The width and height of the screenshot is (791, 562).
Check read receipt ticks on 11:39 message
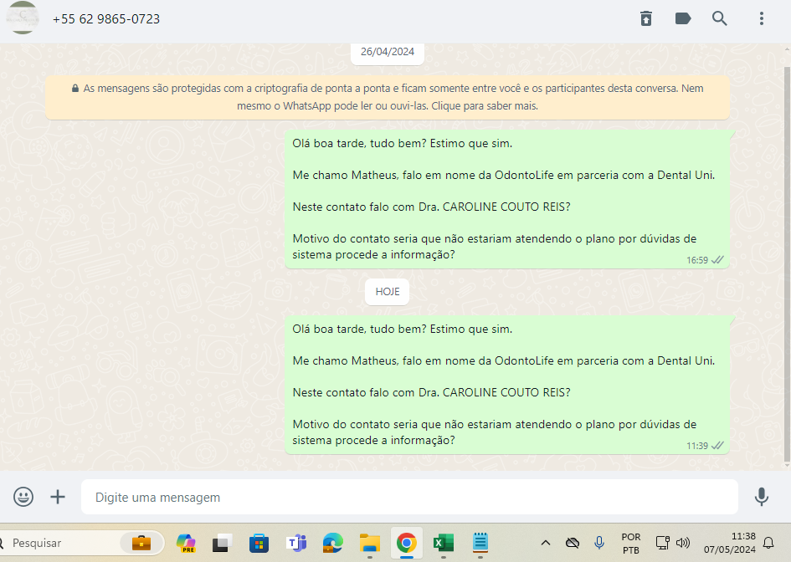[x=717, y=446]
